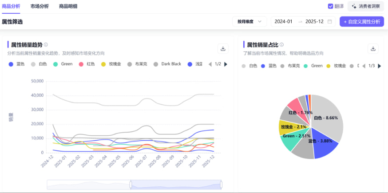Click the sparkle icon in 消费者洞察
The image size is (388, 193).
(x=354, y=6)
